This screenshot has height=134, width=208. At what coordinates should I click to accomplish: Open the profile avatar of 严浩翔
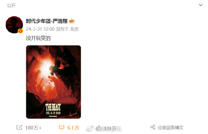(14, 25)
